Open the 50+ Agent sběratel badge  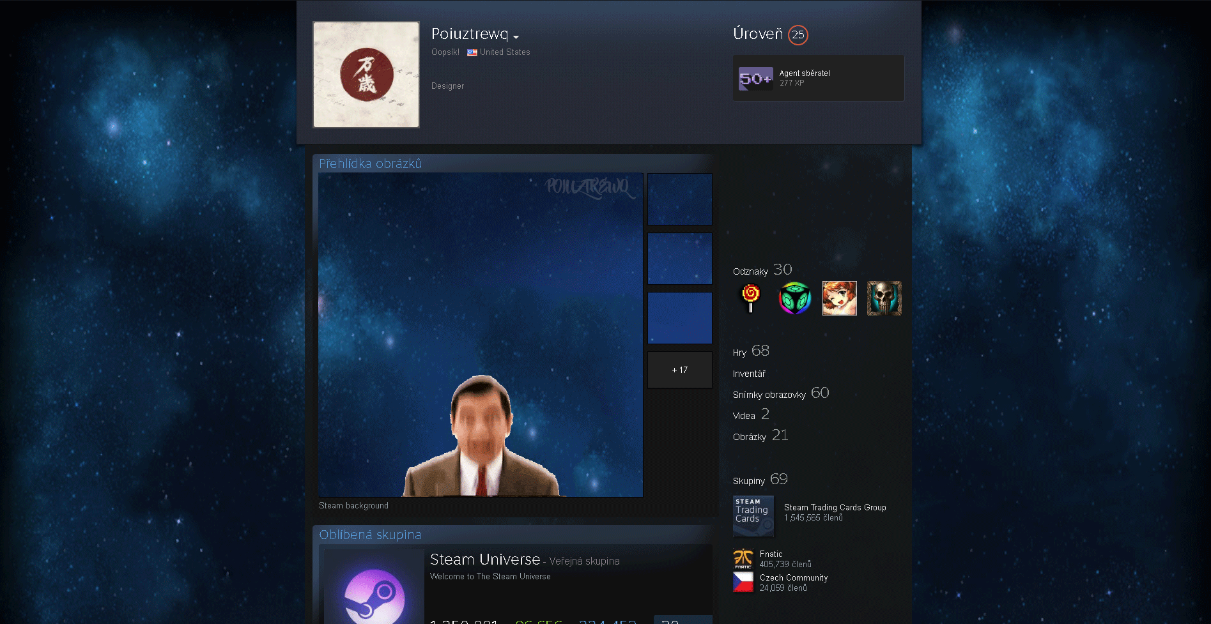point(756,79)
